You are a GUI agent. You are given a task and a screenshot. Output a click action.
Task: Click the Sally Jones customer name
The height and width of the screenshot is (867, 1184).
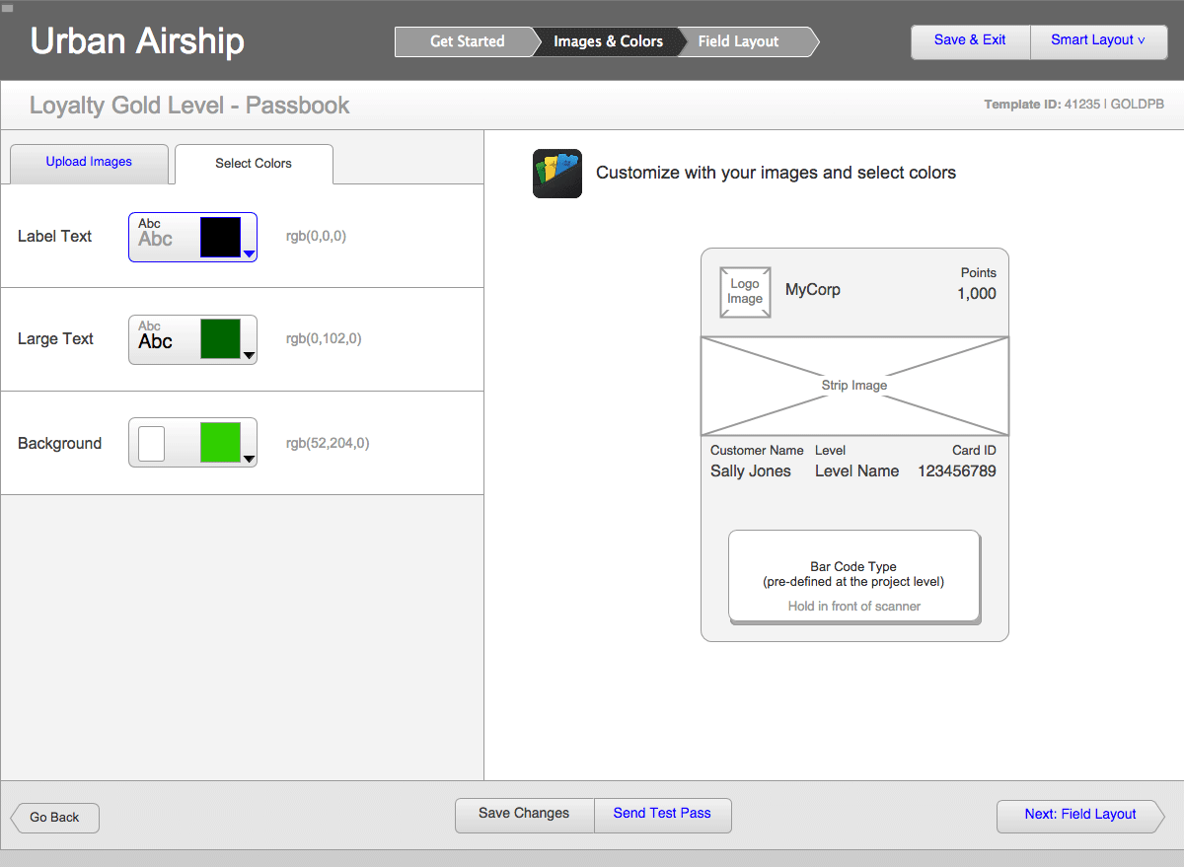pos(751,471)
